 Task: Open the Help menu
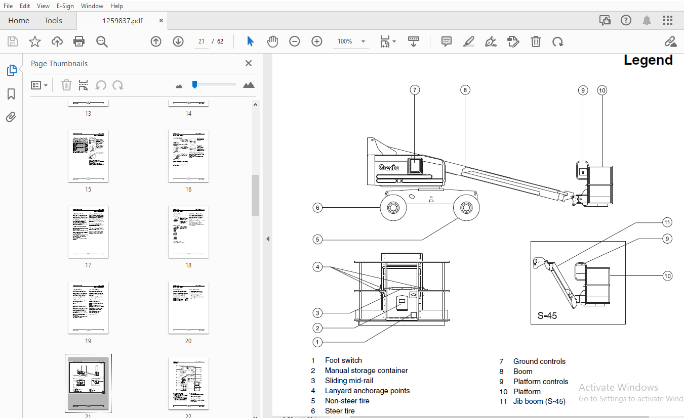coord(116,6)
